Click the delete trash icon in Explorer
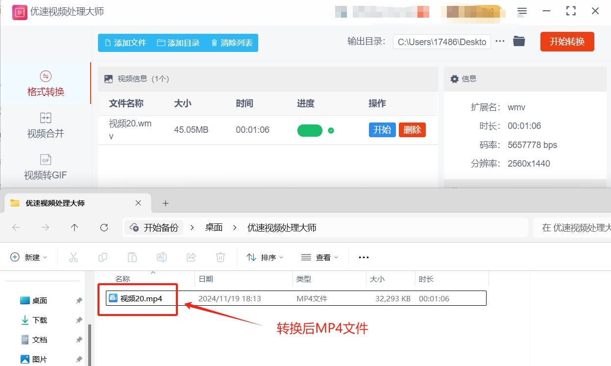The width and height of the screenshot is (611, 366). point(220,257)
